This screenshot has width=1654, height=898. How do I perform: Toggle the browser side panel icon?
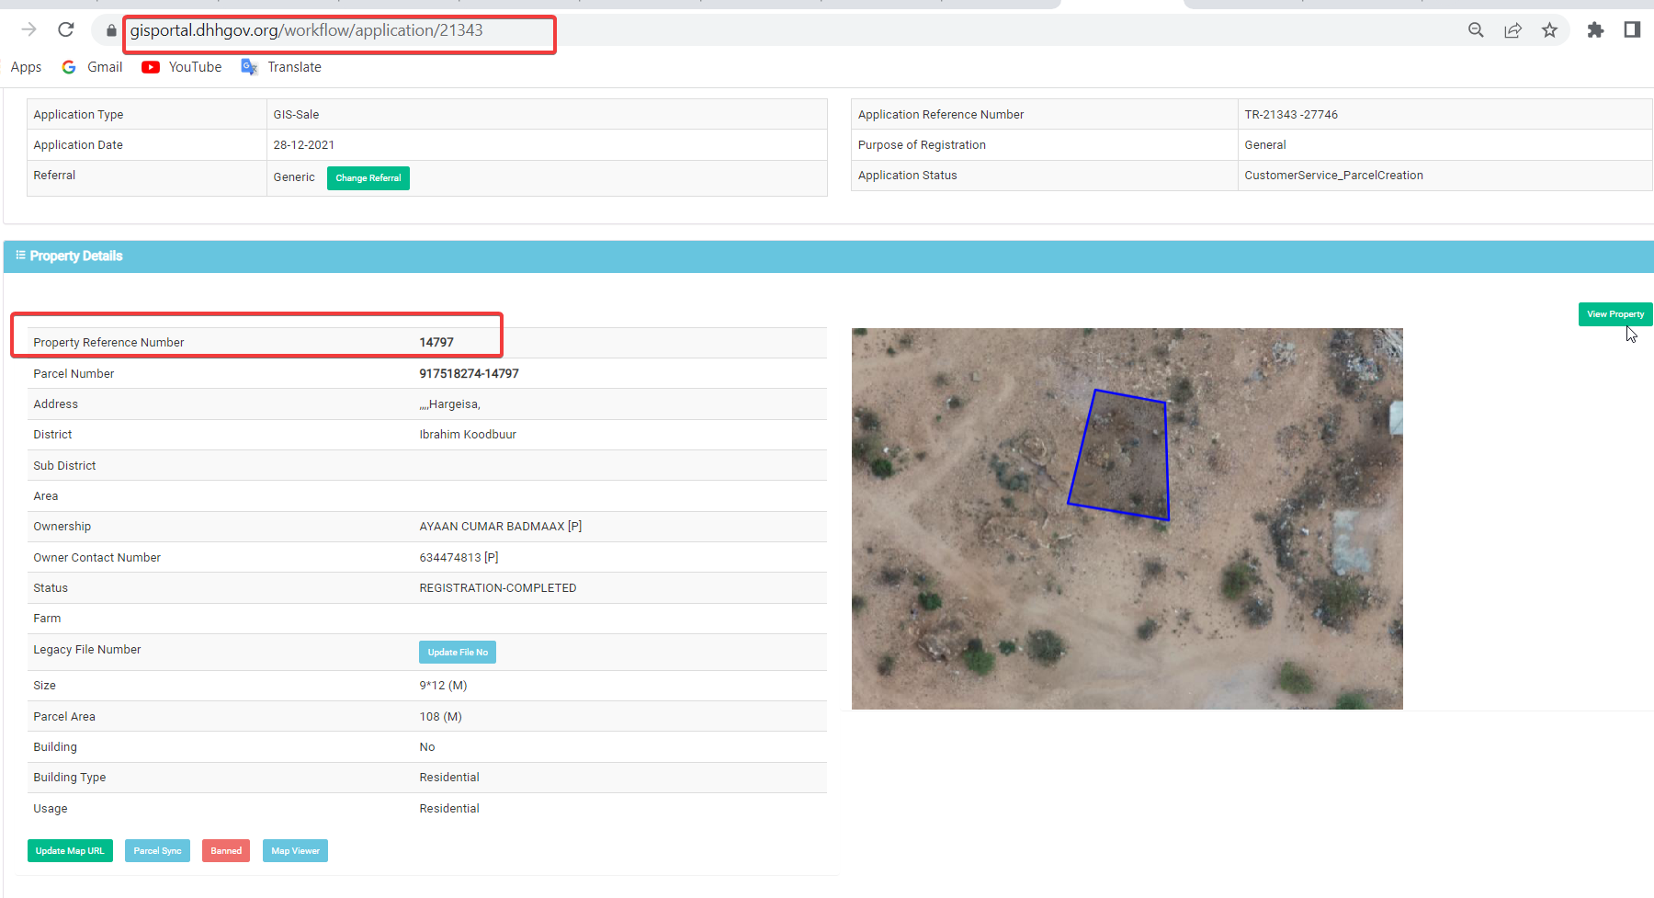(1632, 30)
